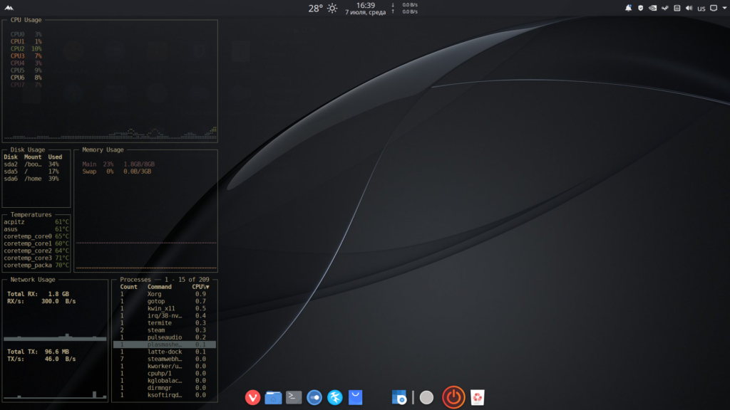This screenshot has width=730, height=410.
Task: Select the plasmashell process row
Action: [165, 345]
